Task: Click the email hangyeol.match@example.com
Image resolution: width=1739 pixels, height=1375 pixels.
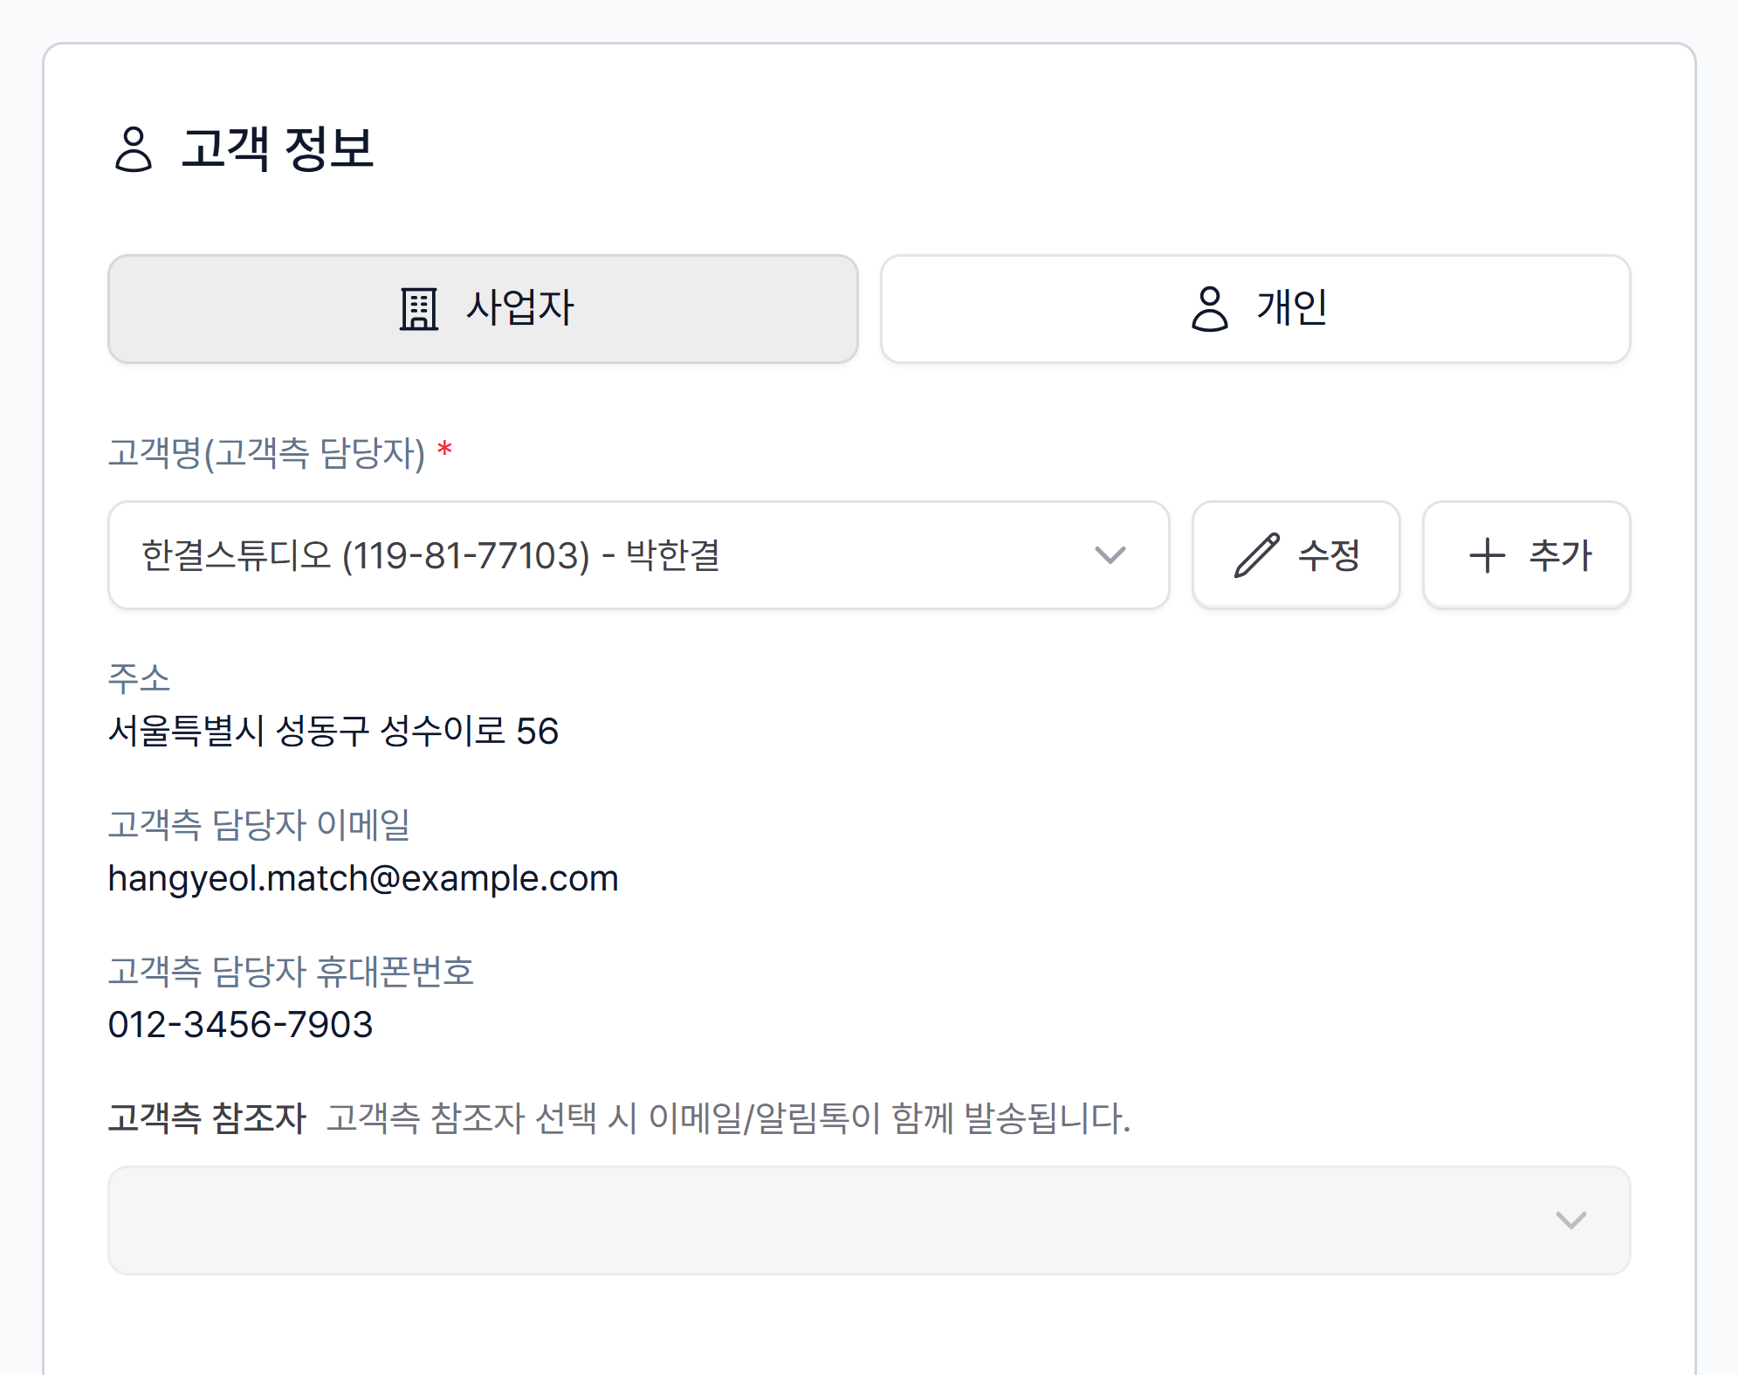Action: (363, 878)
